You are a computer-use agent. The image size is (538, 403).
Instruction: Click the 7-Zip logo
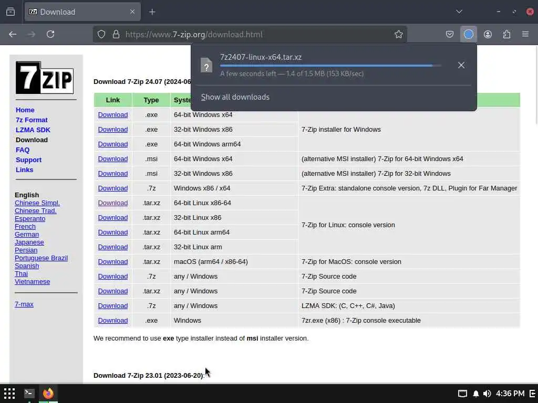click(x=45, y=78)
